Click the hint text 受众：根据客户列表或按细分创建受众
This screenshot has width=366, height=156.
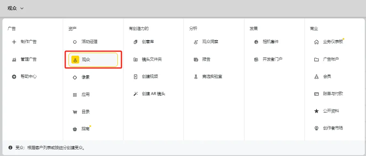50,148
